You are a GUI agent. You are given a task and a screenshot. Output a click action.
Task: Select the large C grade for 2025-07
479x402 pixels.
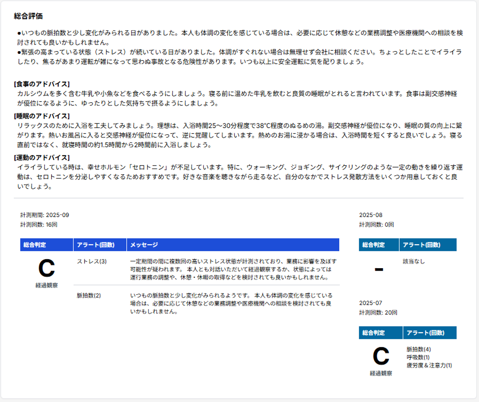(380, 356)
